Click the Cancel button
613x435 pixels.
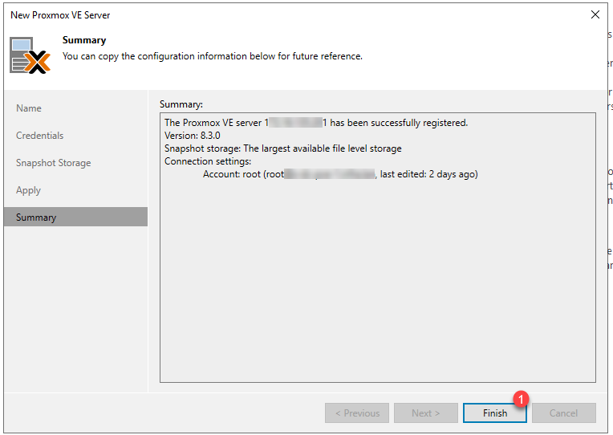point(563,413)
